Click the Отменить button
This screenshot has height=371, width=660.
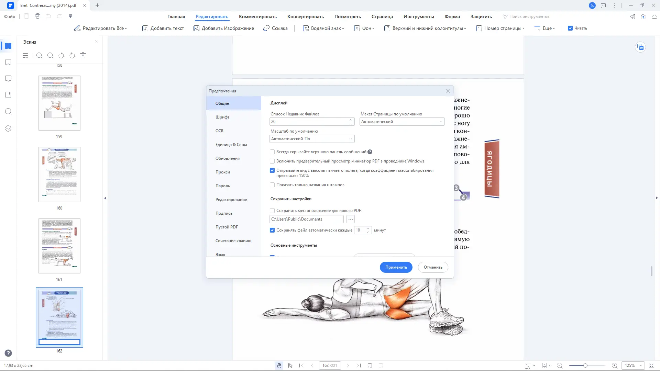pos(433,267)
